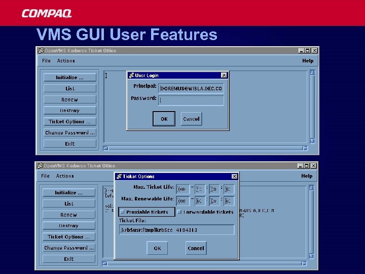365x274 pixels.
Task: Click Renew button in lower Ticket Office window
Action: [68, 215]
